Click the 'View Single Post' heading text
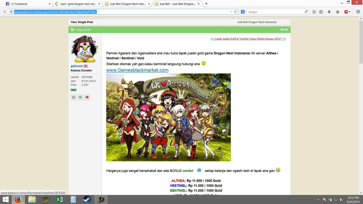The height and width of the screenshot is (204, 363). tap(82, 22)
